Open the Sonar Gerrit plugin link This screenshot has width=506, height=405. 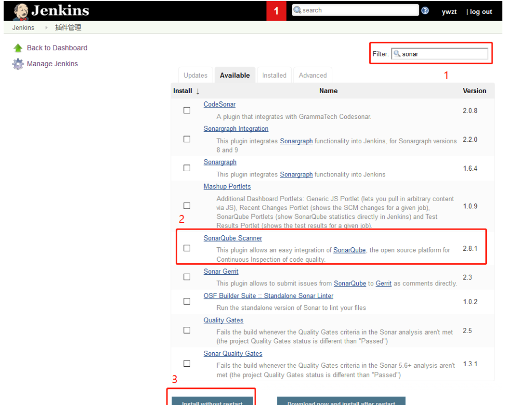point(221,272)
